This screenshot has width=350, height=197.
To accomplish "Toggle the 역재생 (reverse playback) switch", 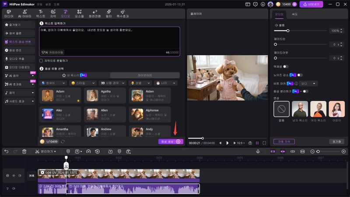I will (286, 67).
